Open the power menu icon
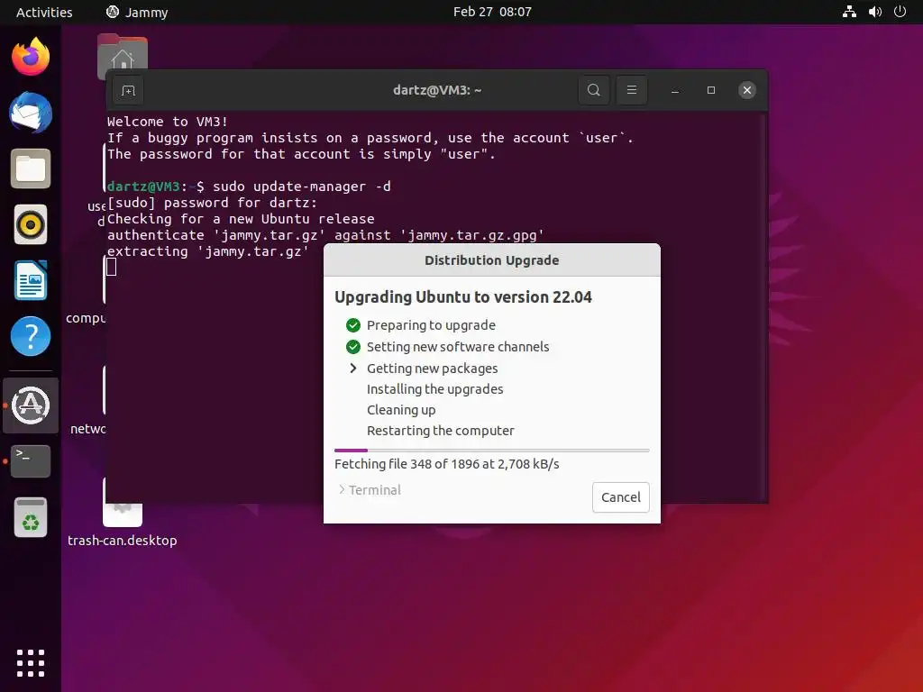The height and width of the screenshot is (692, 923). 900,12
